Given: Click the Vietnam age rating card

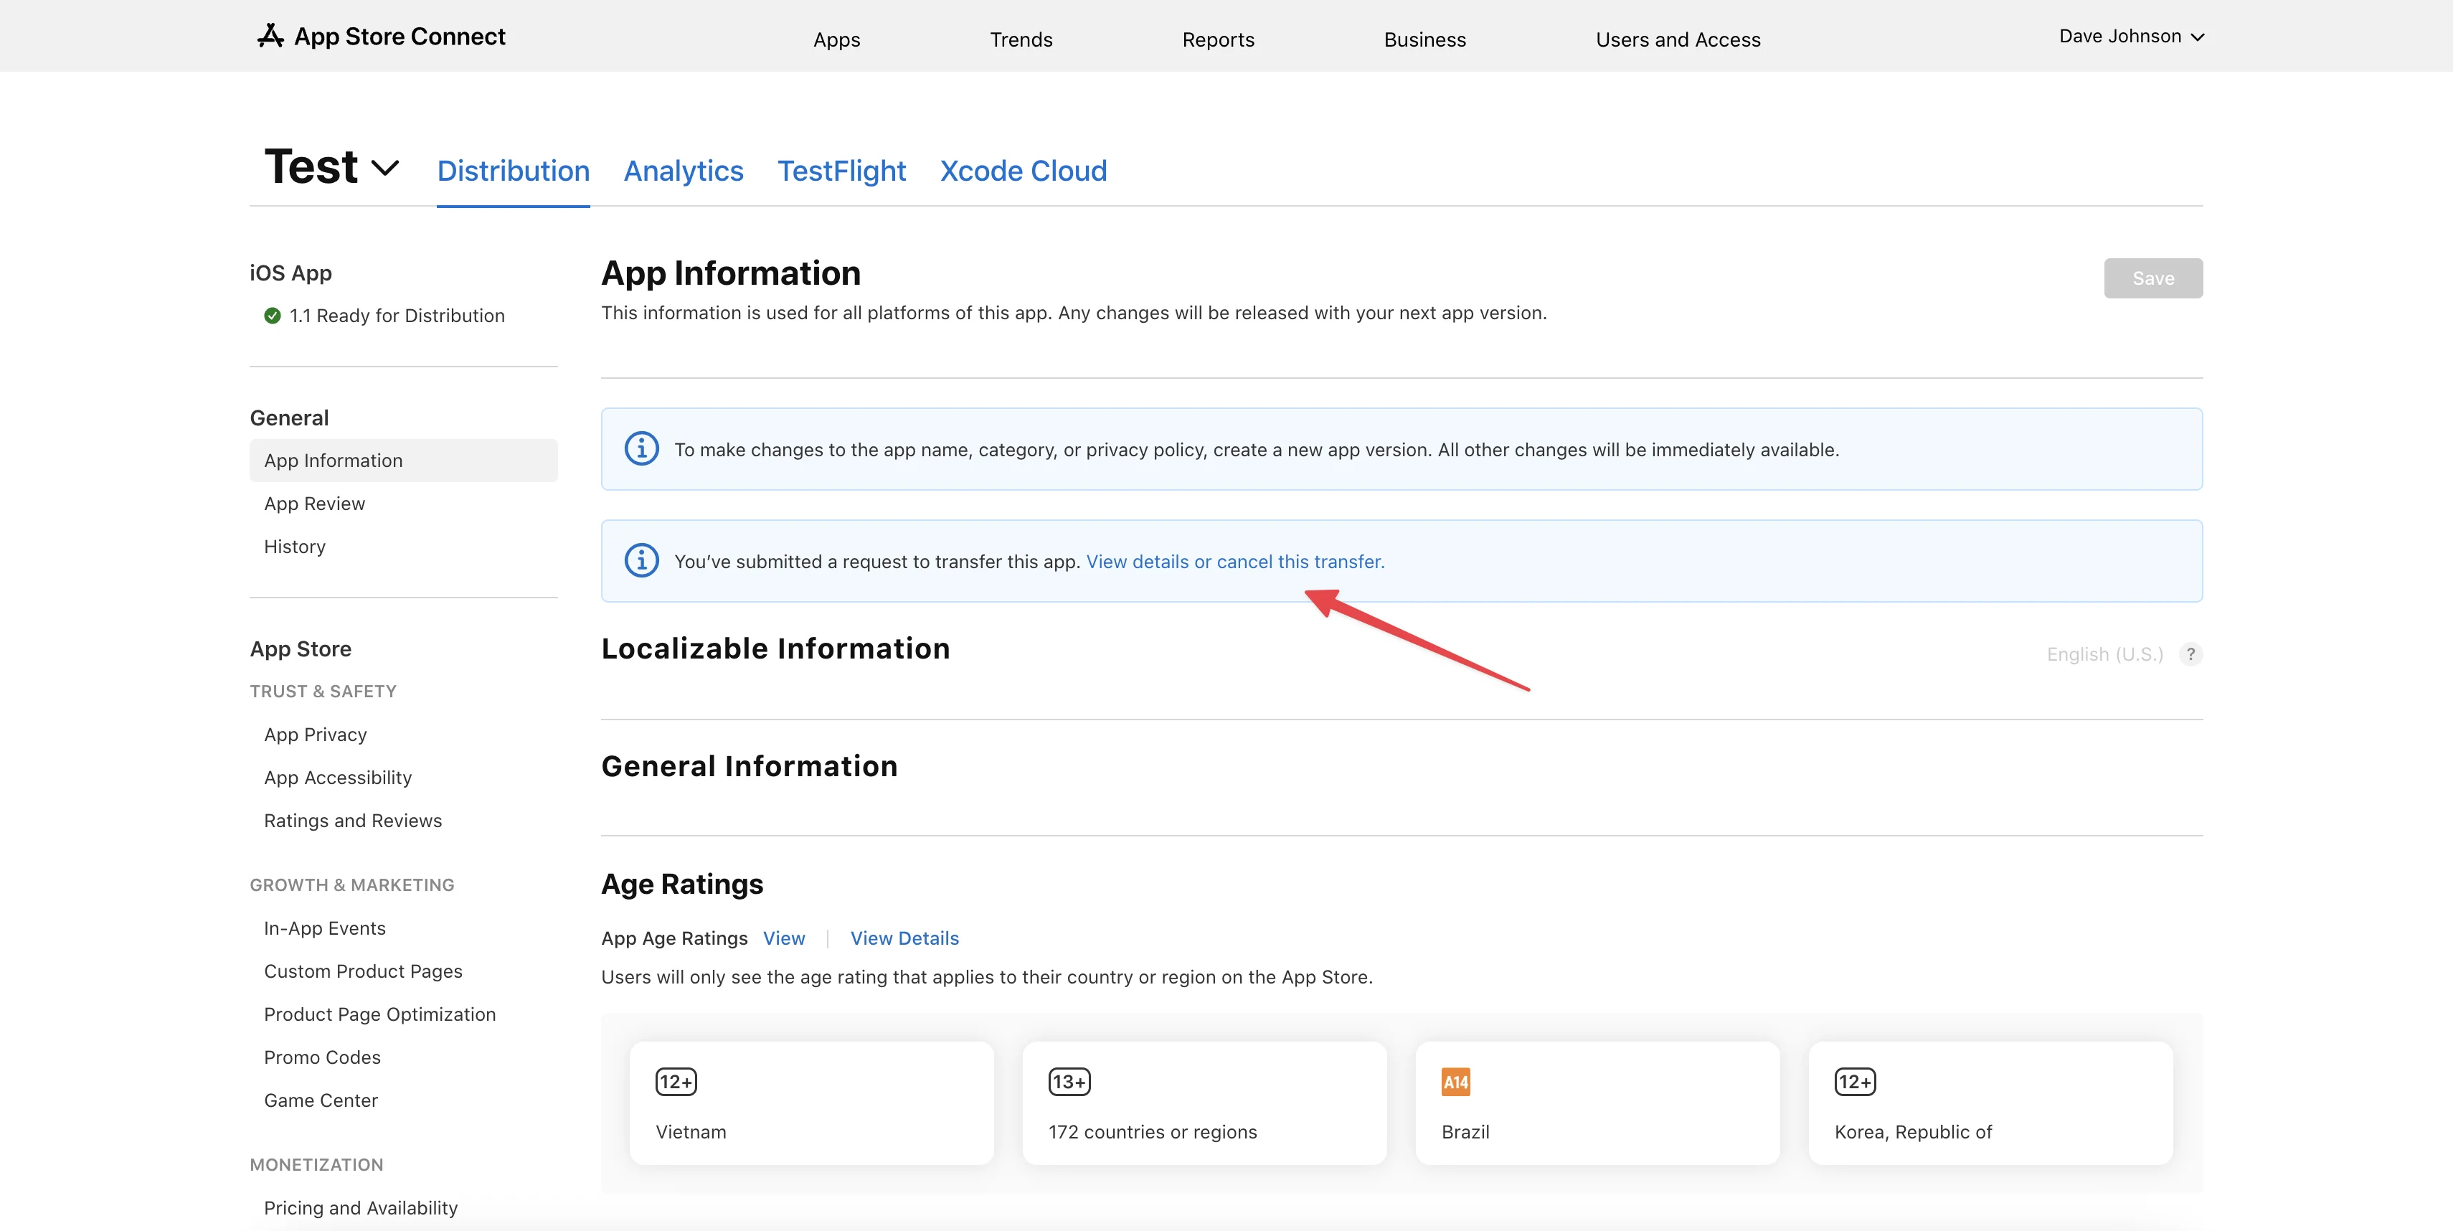Looking at the screenshot, I should [x=811, y=1103].
